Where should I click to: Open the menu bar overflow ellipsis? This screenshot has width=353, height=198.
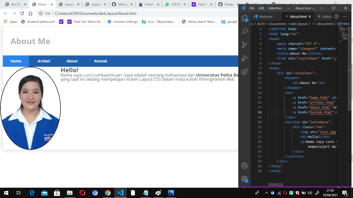point(288,8)
